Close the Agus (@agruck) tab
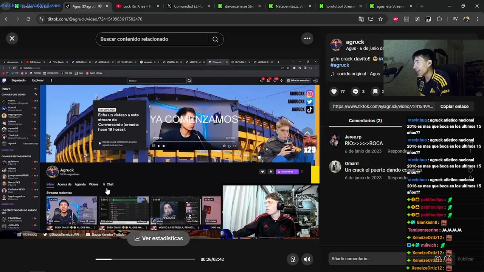The image size is (484, 272). [x=107, y=6]
